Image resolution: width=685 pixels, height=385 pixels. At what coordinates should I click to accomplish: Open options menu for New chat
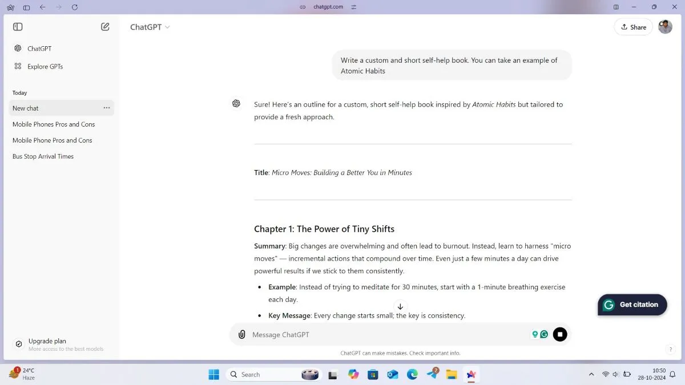pos(107,108)
